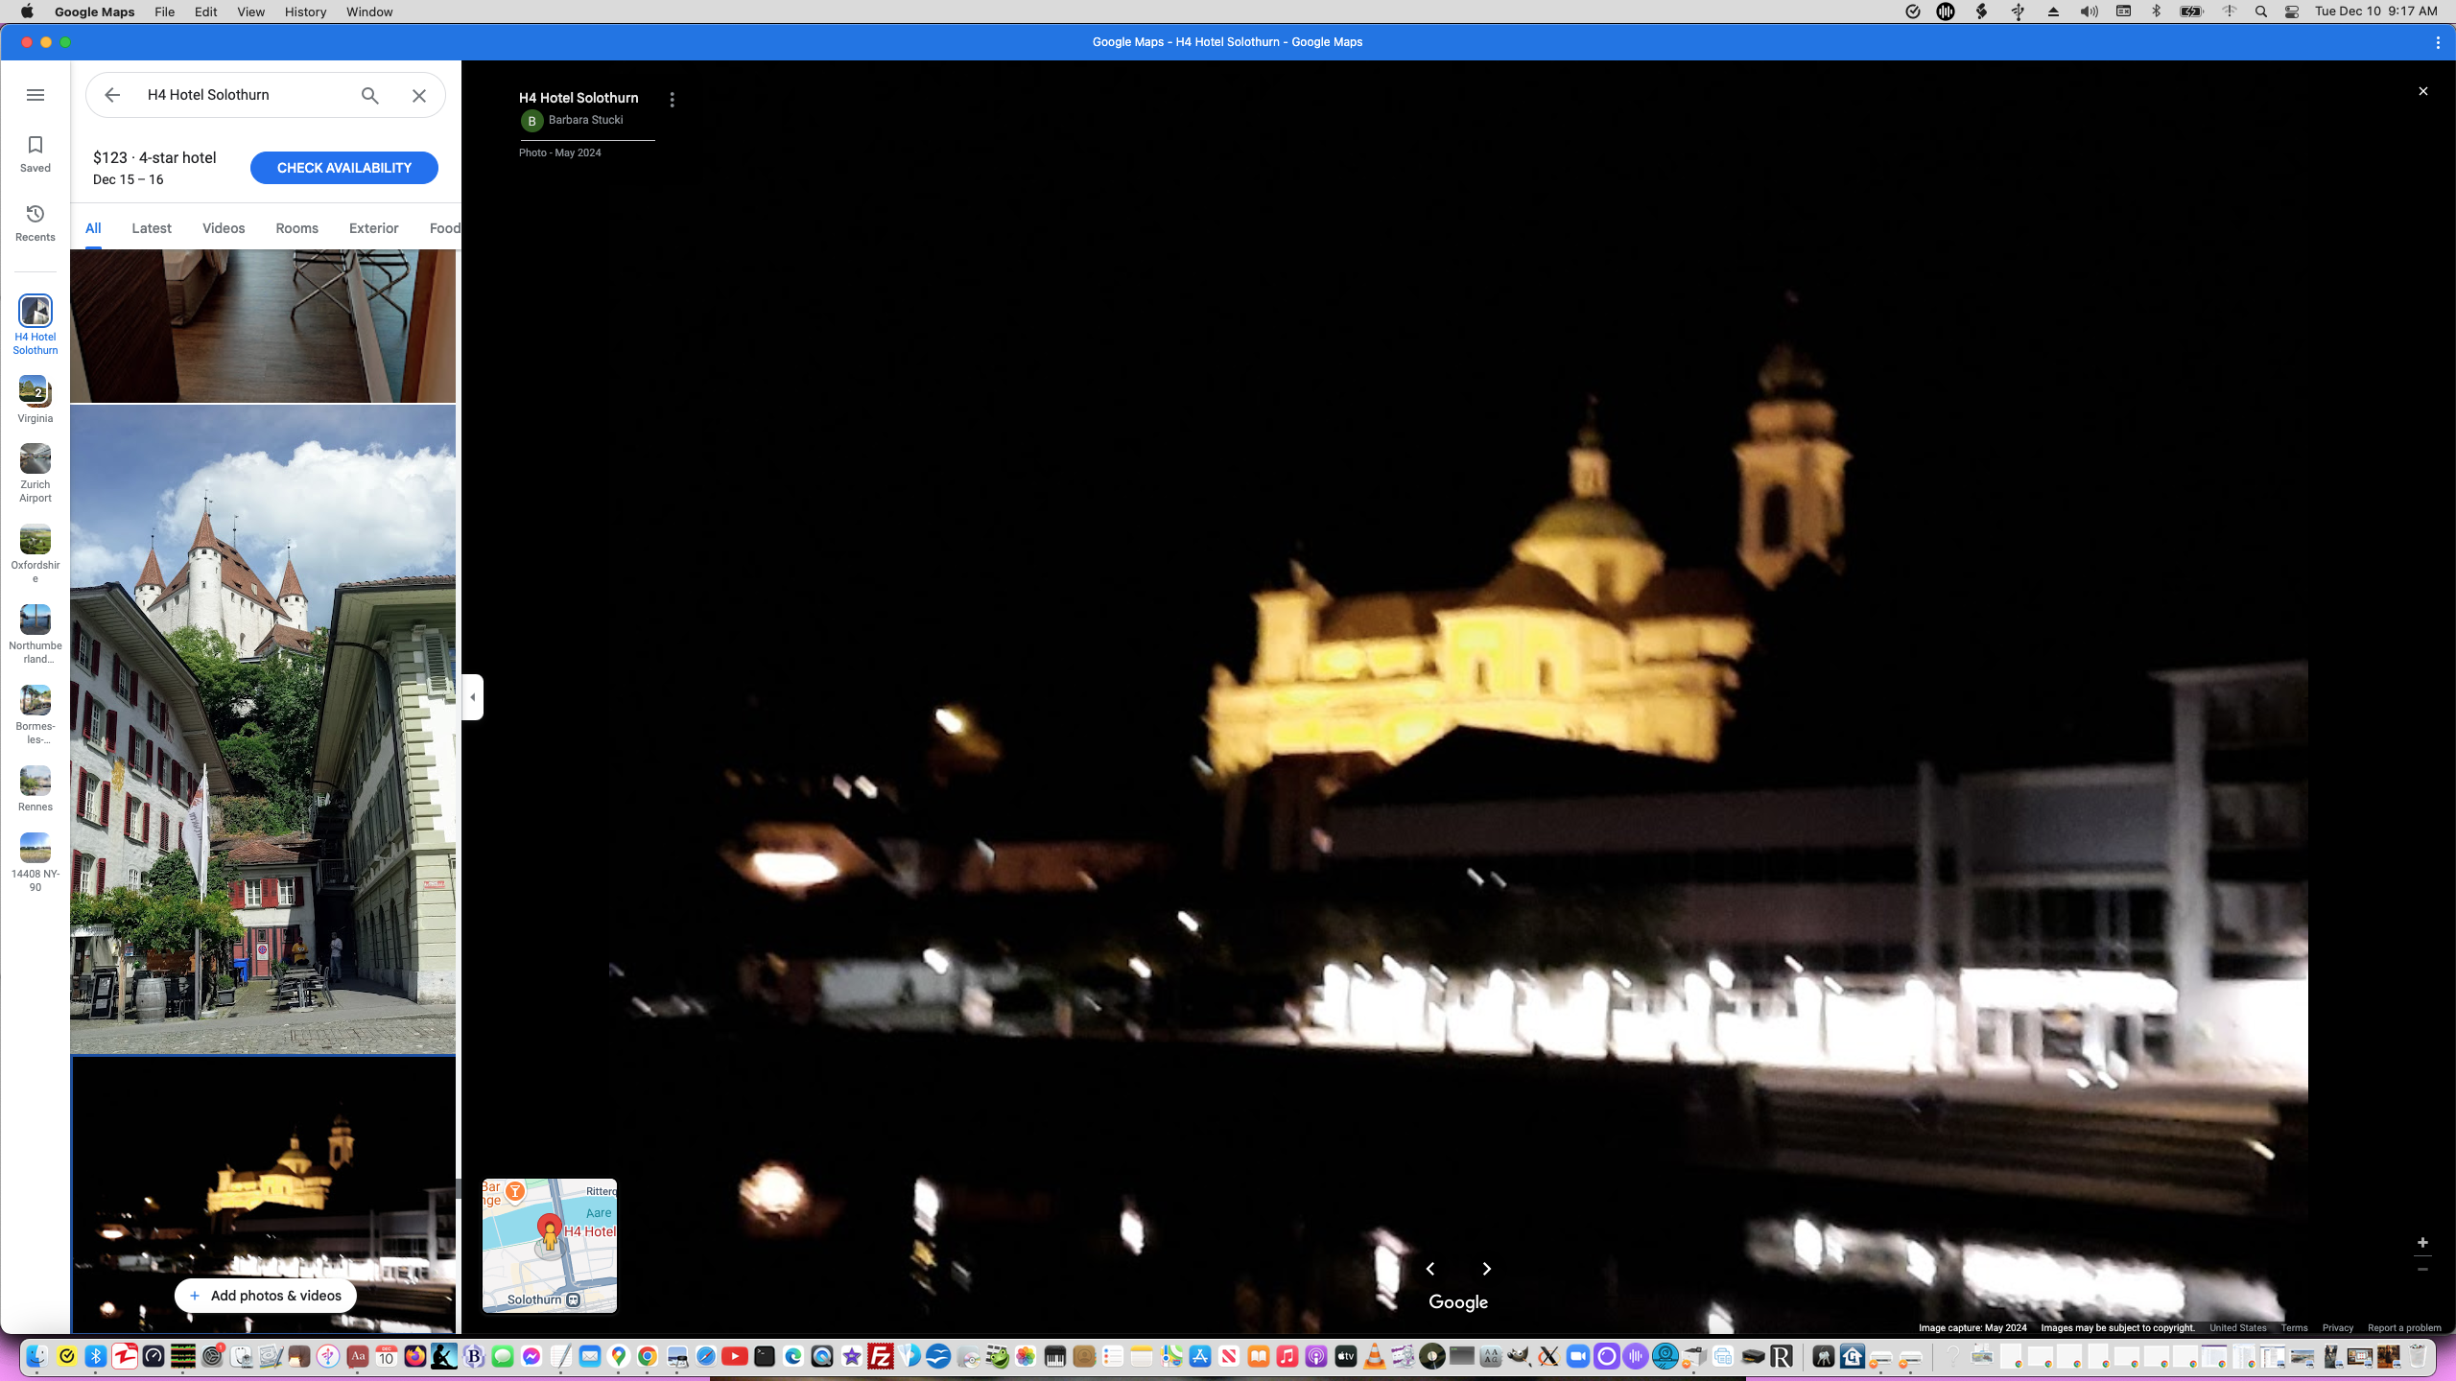Go back with search box arrow
The width and height of the screenshot is (2456, 1381).
112,95
